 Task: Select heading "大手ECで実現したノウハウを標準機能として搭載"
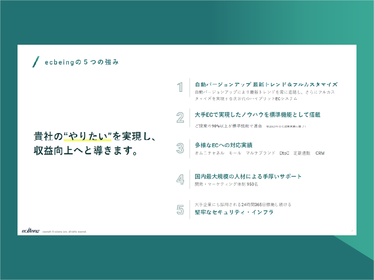tap(258, 115)
